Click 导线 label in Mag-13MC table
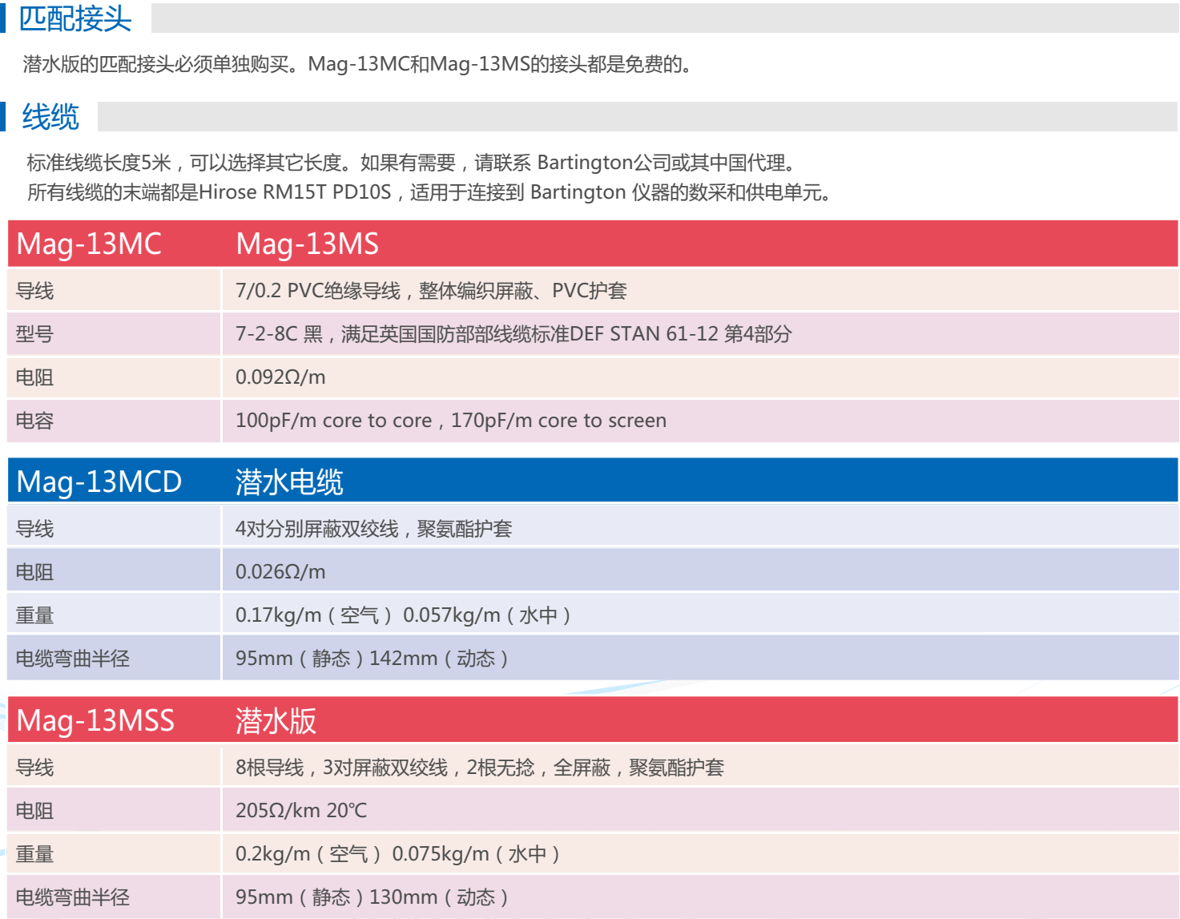 click(34, 291)
